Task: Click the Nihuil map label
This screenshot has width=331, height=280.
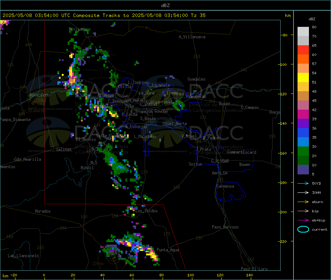Action: 87,168
